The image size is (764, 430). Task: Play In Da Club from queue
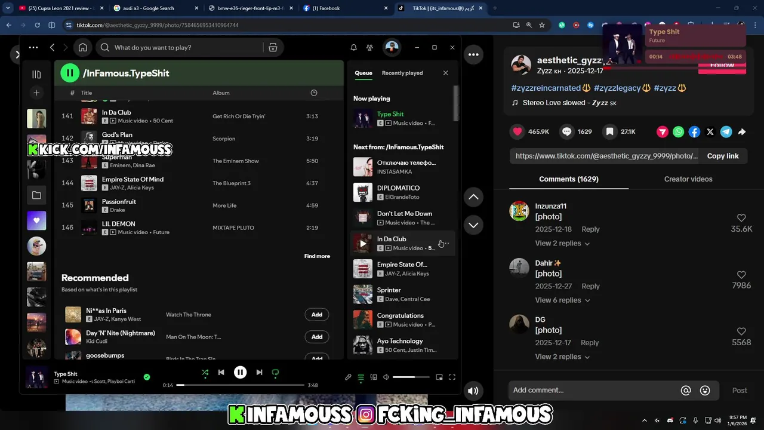[363, 244]
